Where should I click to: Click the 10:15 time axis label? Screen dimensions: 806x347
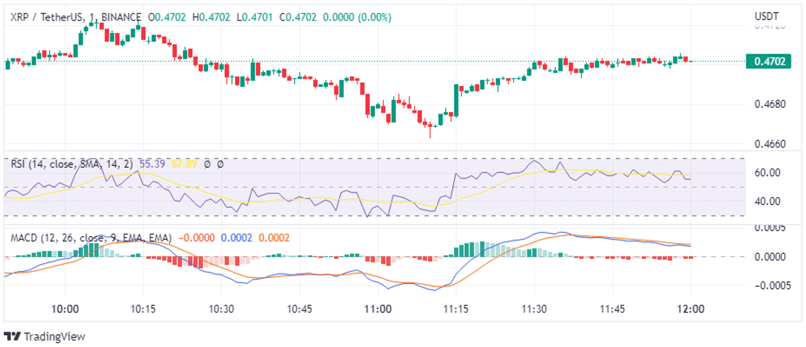(143, 309)
